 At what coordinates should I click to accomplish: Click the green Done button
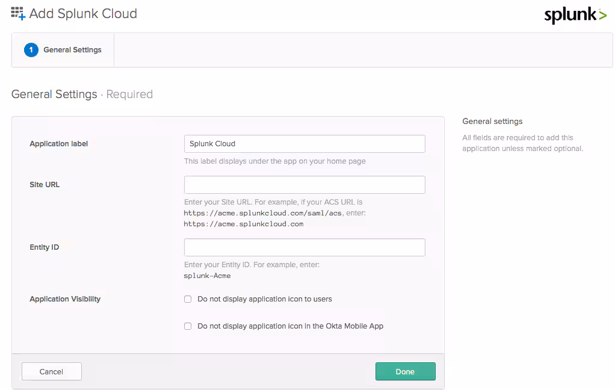tap(405, 371)
